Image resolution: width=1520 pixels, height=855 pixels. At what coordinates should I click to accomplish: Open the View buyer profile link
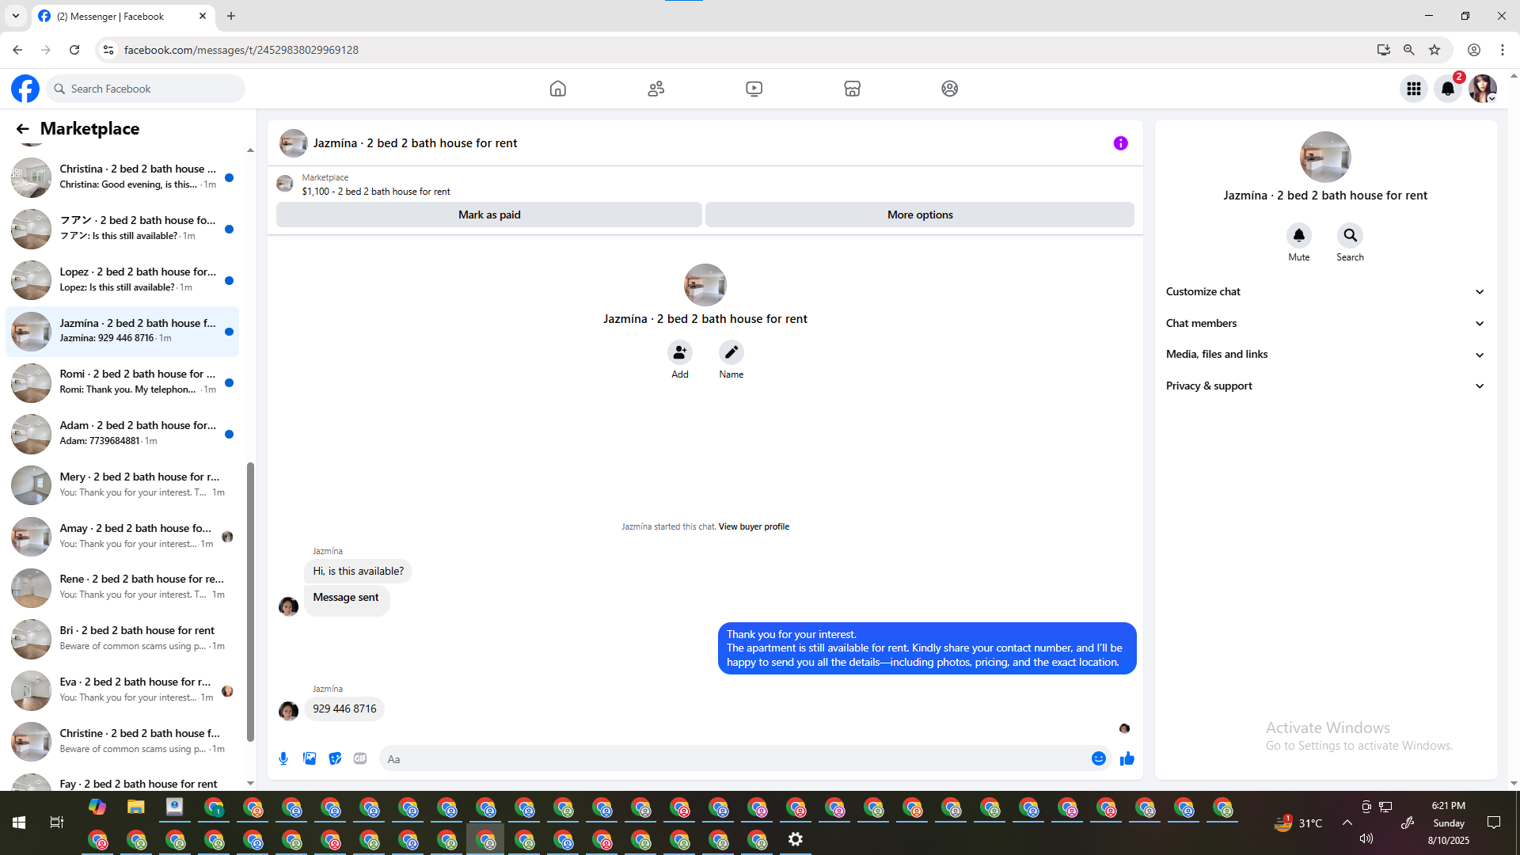click(753, 526)
